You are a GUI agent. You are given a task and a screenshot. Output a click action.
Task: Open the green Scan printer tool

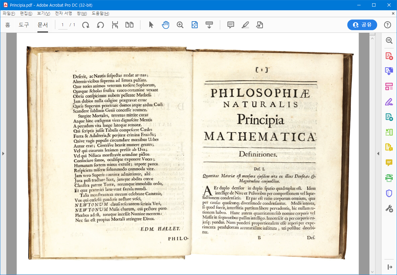[389, 178]
